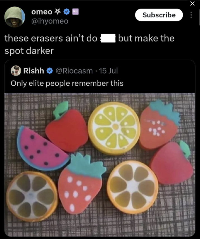This screenshot has height=239, width=200.
Task: Click the red apple eraser with green stem
Action: (66, 128)
